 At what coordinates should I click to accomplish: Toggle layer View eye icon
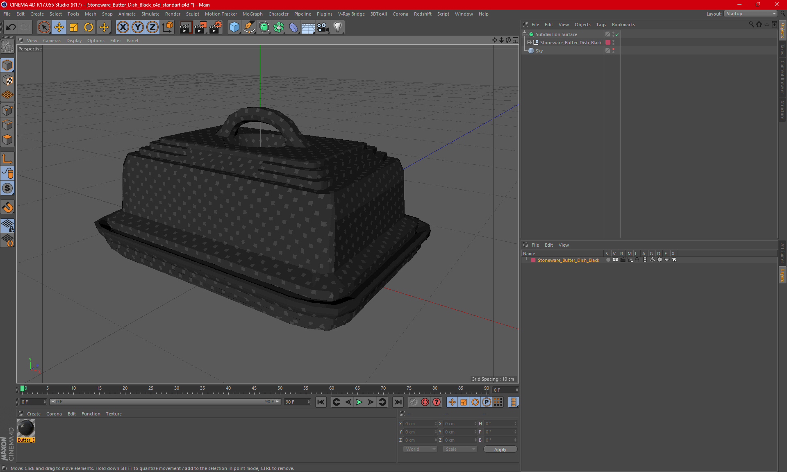pos(615,260)
